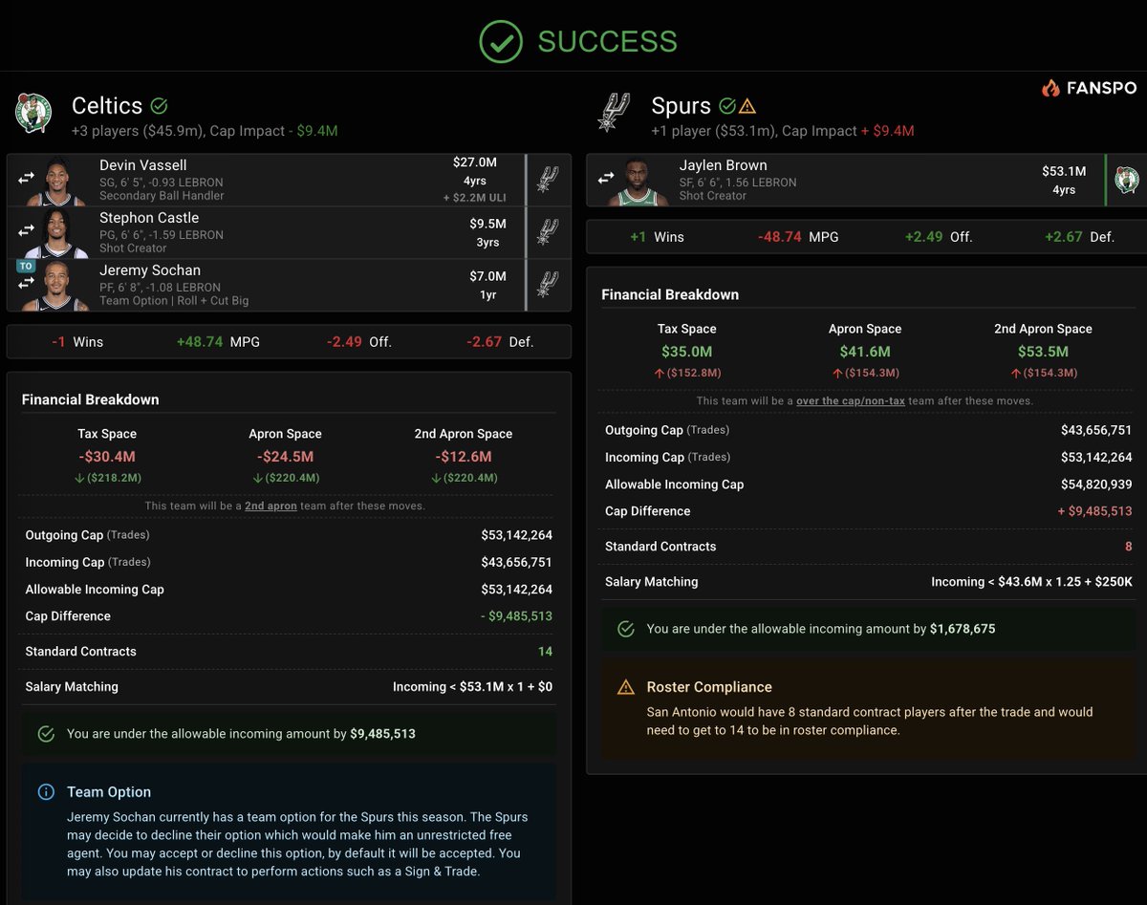This screenshot has width=1147, height=905.
Task: Click Spurs logo on Devin Vassell row
Action: pyautogui.click(x=547, y=179)
